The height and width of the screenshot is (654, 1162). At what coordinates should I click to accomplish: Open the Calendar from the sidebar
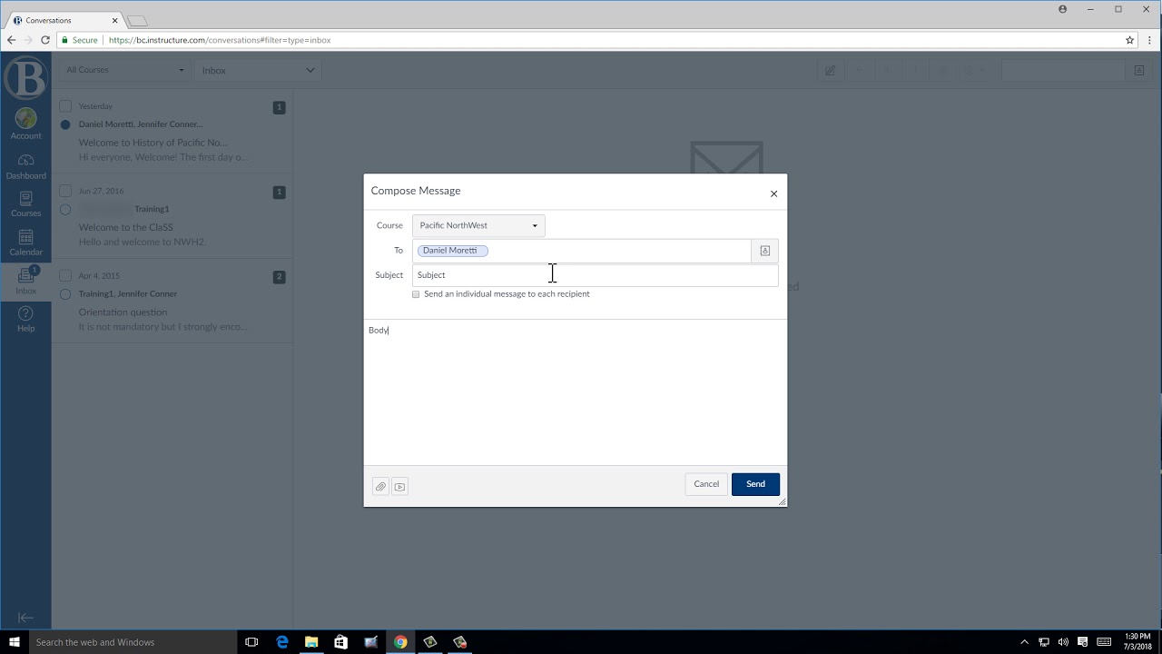25,243
